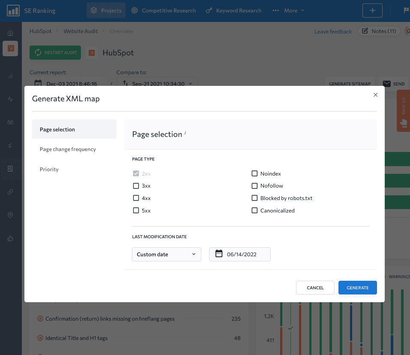Open the website audit magnifier sidebar icon

pyautogui.click(x=10, y=169)
